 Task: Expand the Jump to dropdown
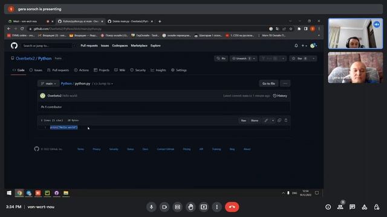104,84
